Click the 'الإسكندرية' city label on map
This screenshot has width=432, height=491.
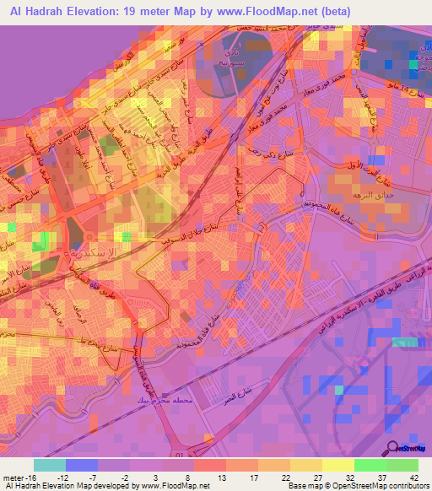(94, 253)
